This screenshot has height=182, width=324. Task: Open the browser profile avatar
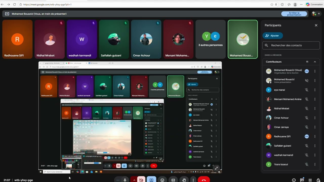coord(295,5)
